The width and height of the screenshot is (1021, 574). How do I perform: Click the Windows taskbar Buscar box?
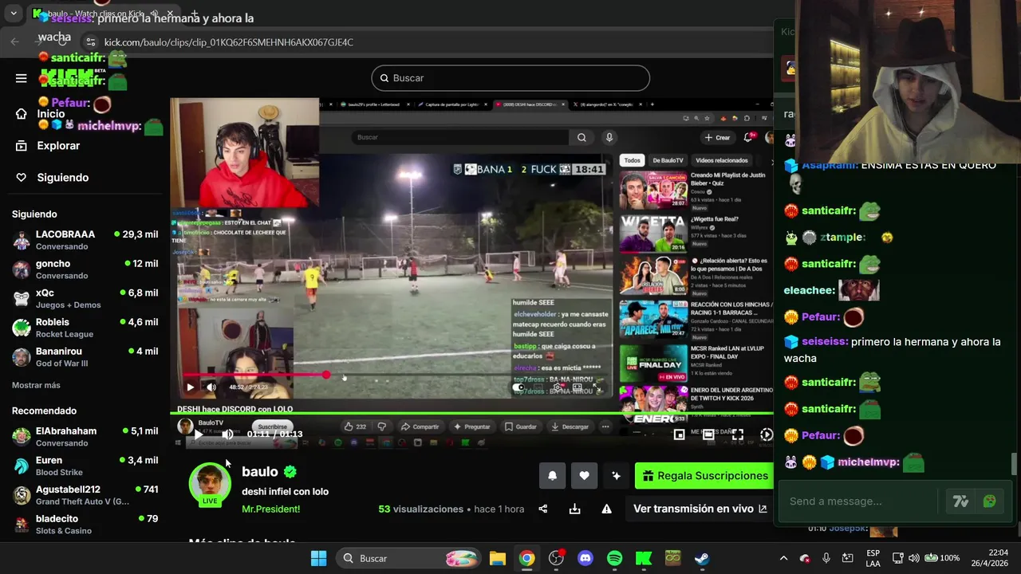(408, 558)
